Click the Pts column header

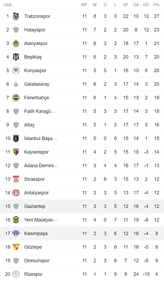coord(157,5)
